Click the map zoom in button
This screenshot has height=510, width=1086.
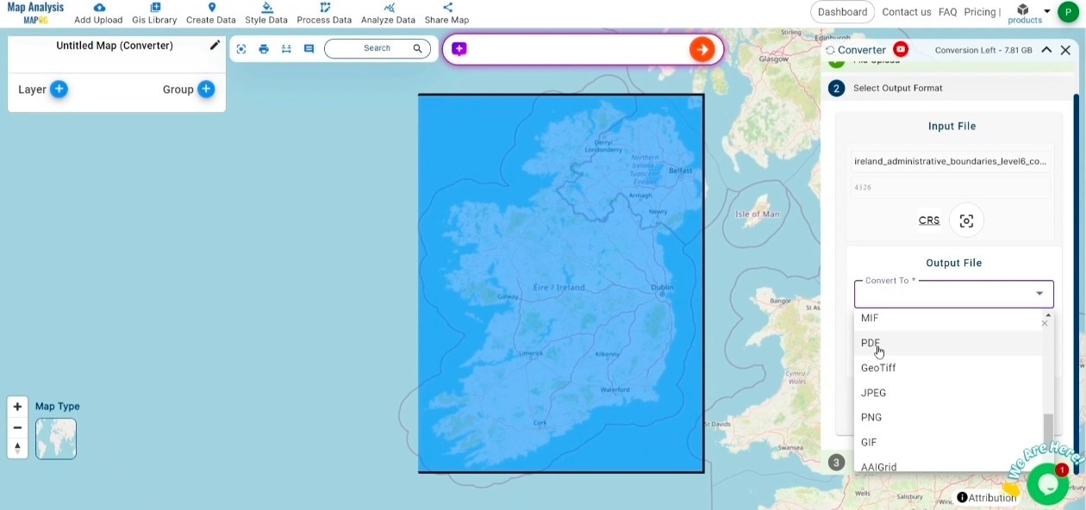click(x=17, y=407)
